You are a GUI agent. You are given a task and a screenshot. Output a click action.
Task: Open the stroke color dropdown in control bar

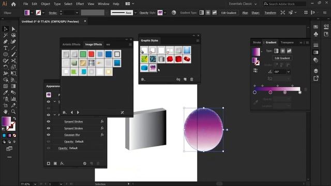pyautogui.click(x=43, y=12)
